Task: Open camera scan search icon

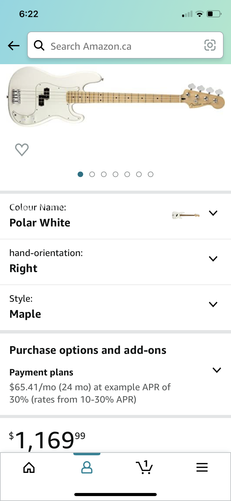Action: coord(210,46)
